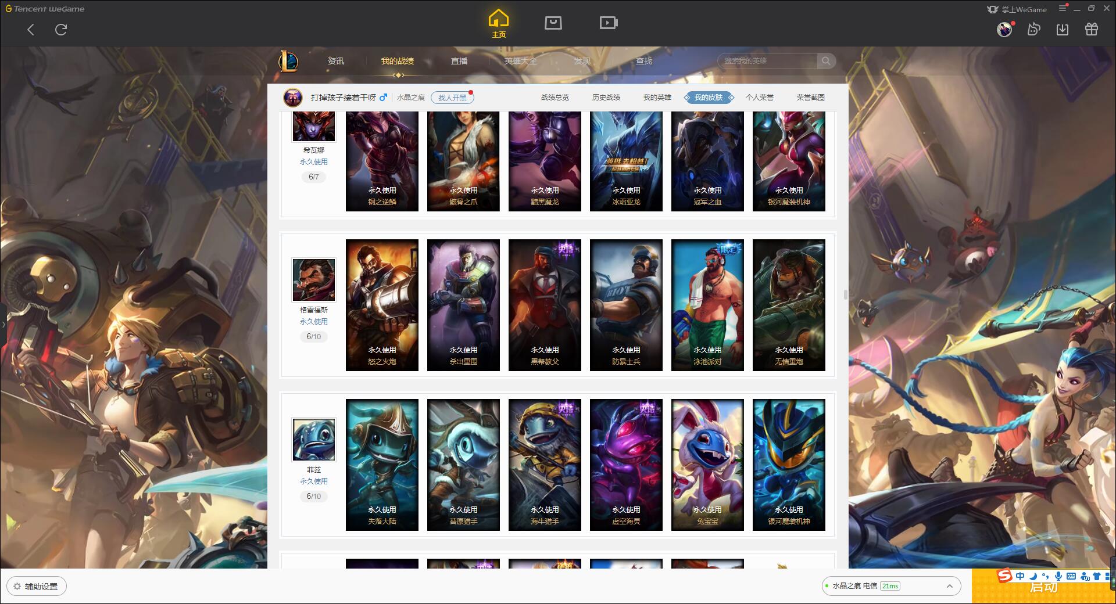
Task: Click the 希瓦娜 champion portrait
Action: [314, 126]
